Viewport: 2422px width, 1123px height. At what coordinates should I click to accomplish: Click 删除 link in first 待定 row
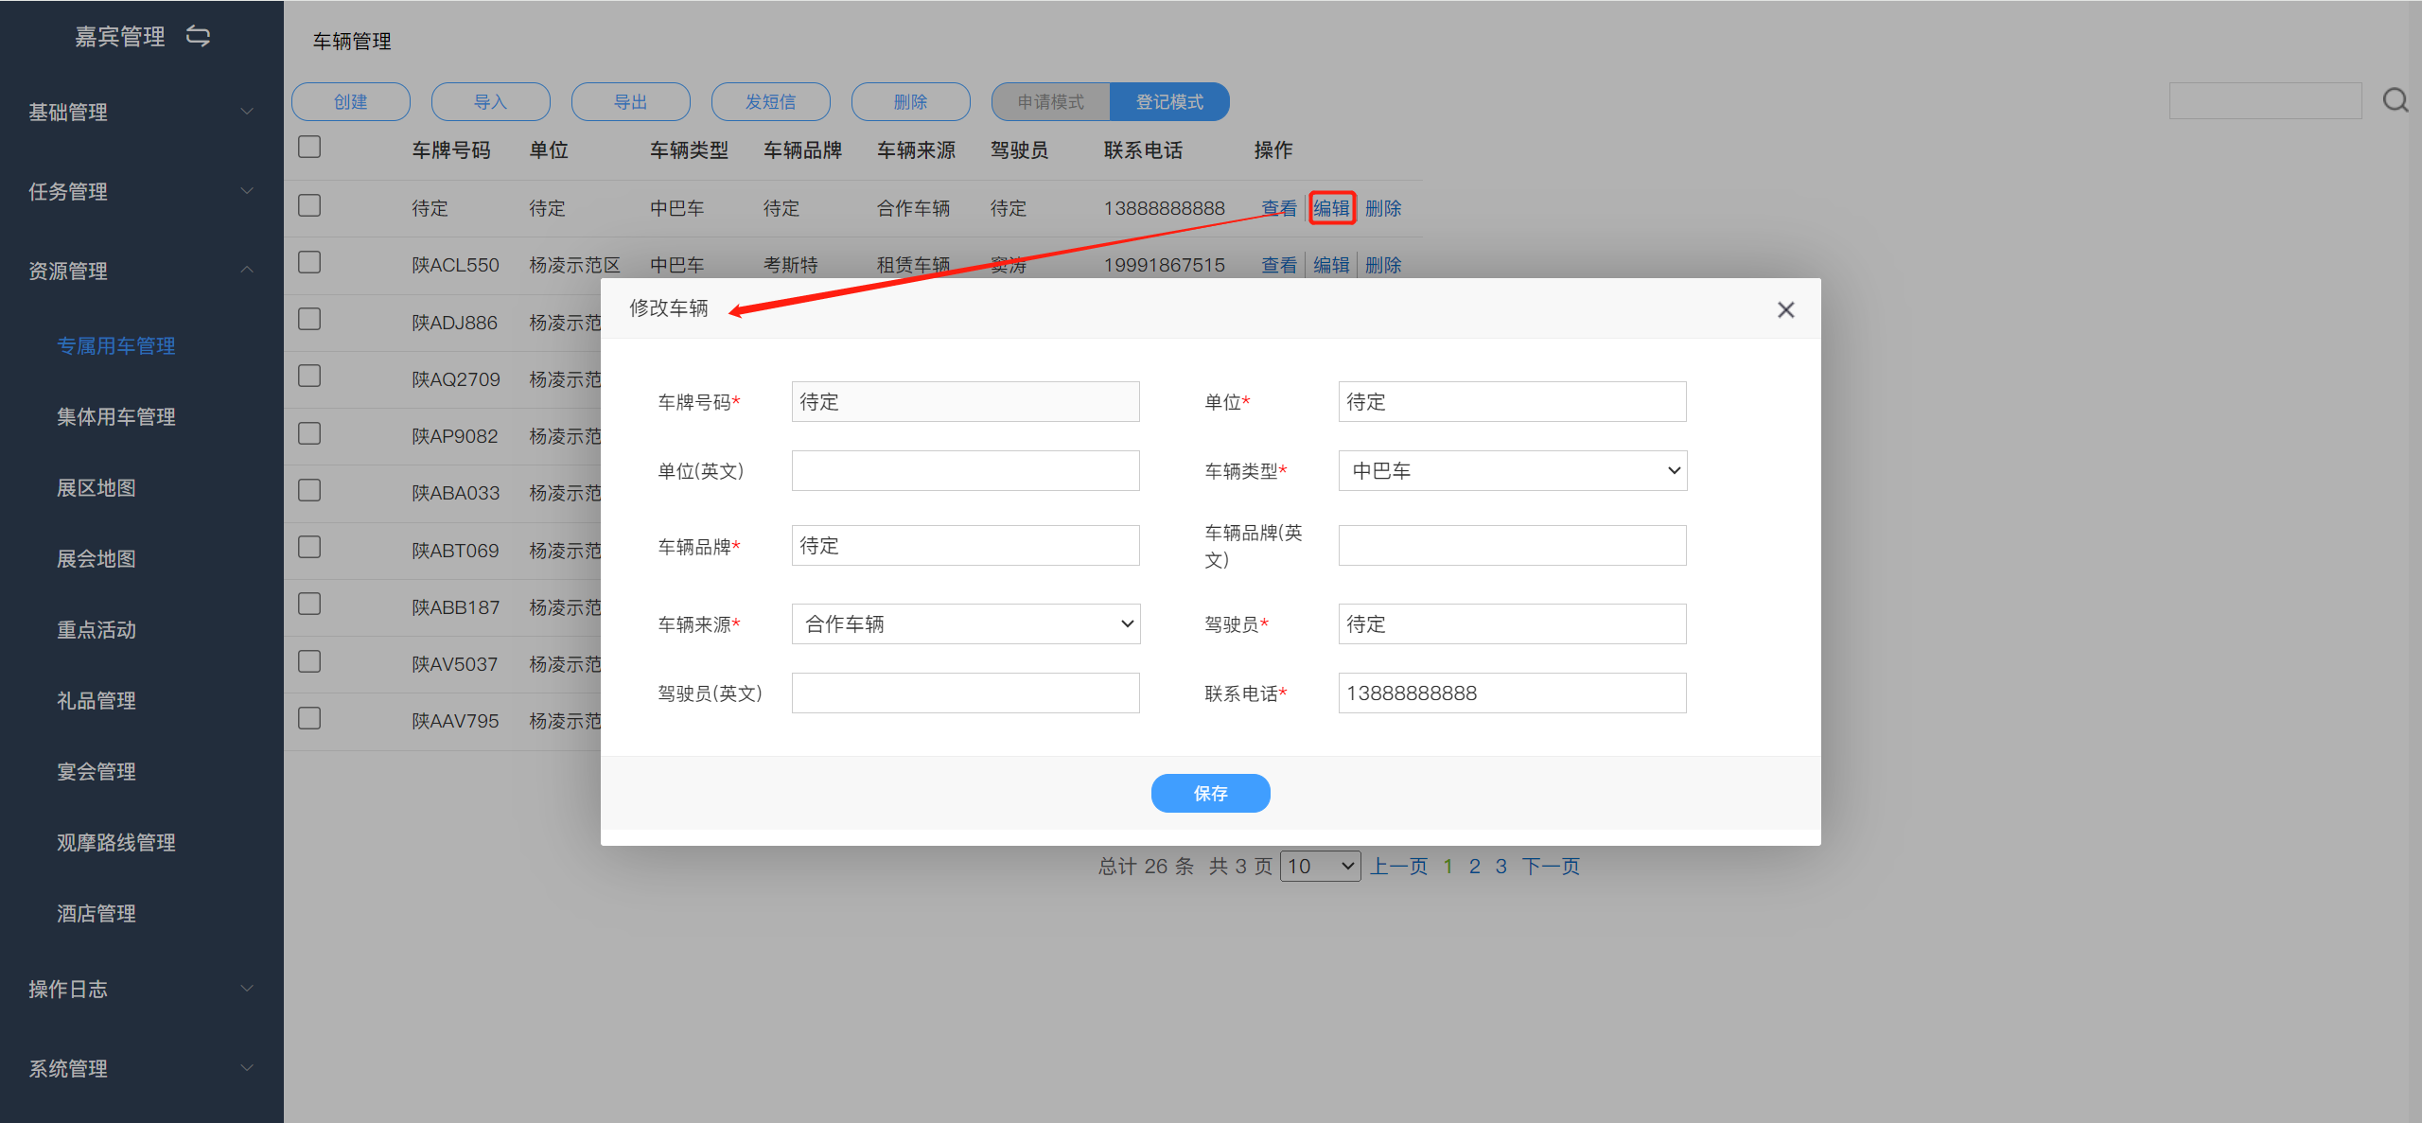click(1383, 208)
